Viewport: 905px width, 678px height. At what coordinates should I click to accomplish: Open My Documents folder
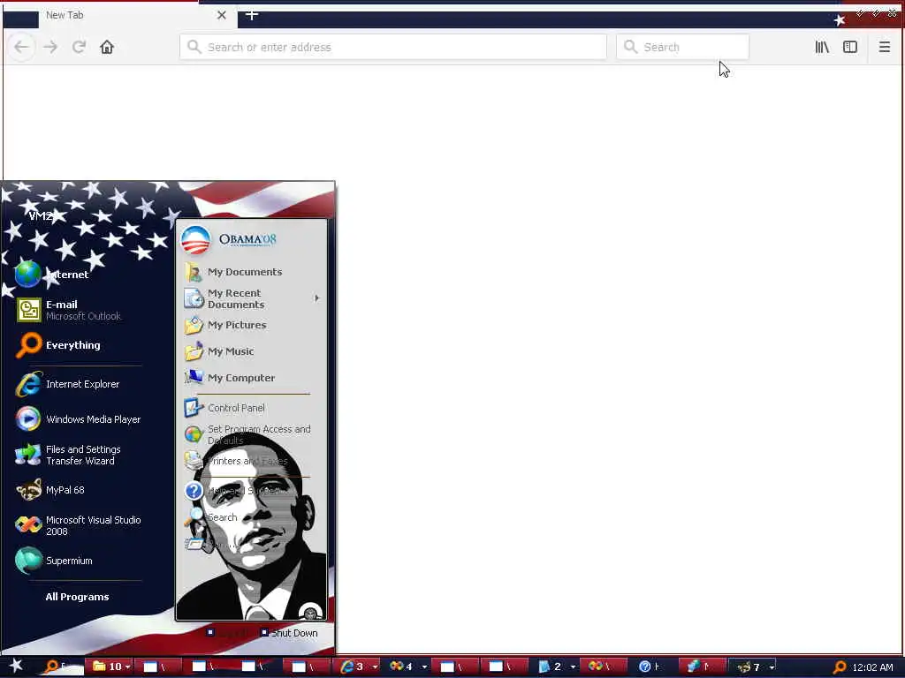click(233, 272)
